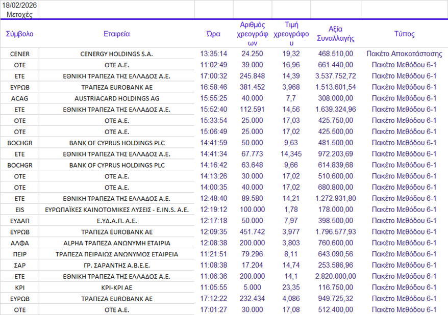Select price 14,345
Viewport: 448px width, 315px height.
click(x=291, y=154)
